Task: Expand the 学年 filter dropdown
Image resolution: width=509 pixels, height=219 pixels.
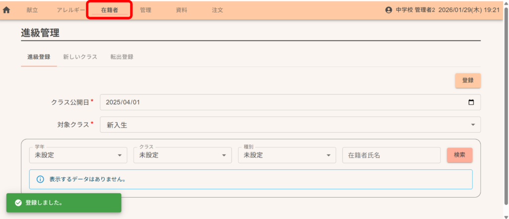Action: pyautogui.click(x=78, y=155)
